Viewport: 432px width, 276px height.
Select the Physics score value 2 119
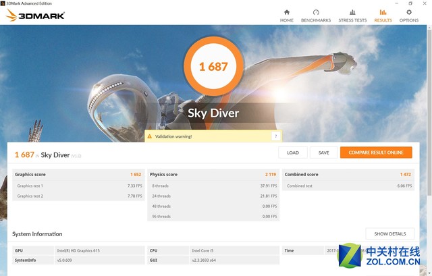[271, 174]
